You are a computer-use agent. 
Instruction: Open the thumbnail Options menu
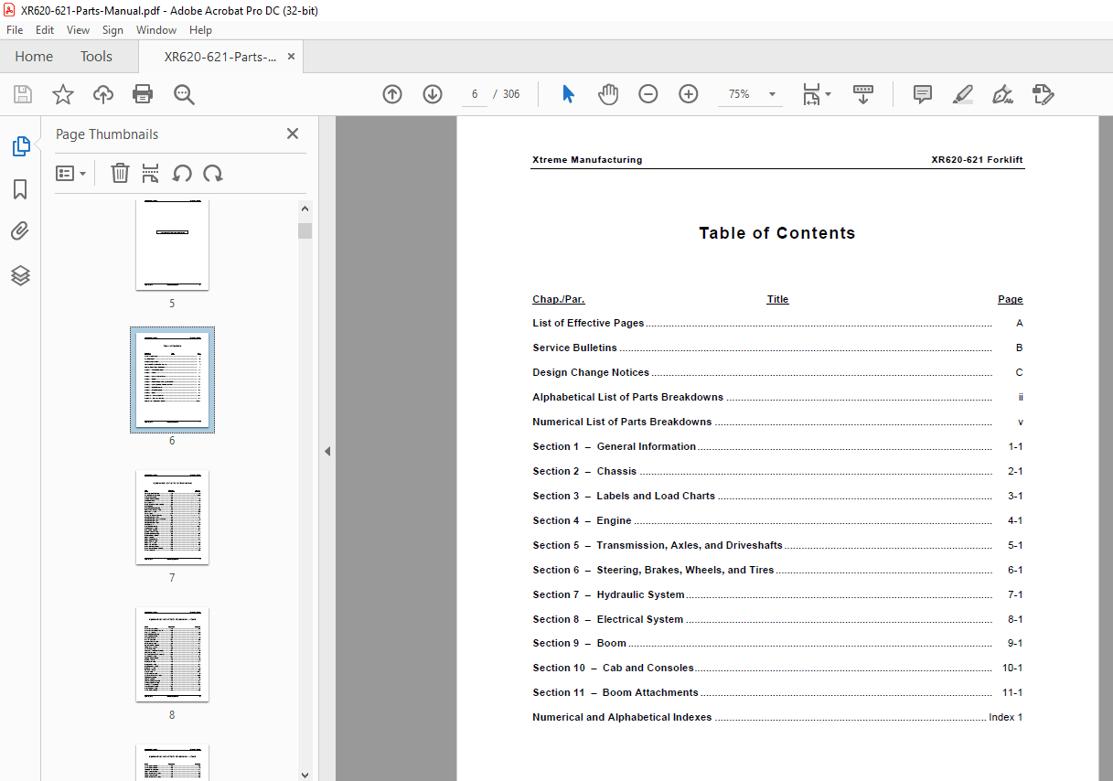tap(70, 173)
